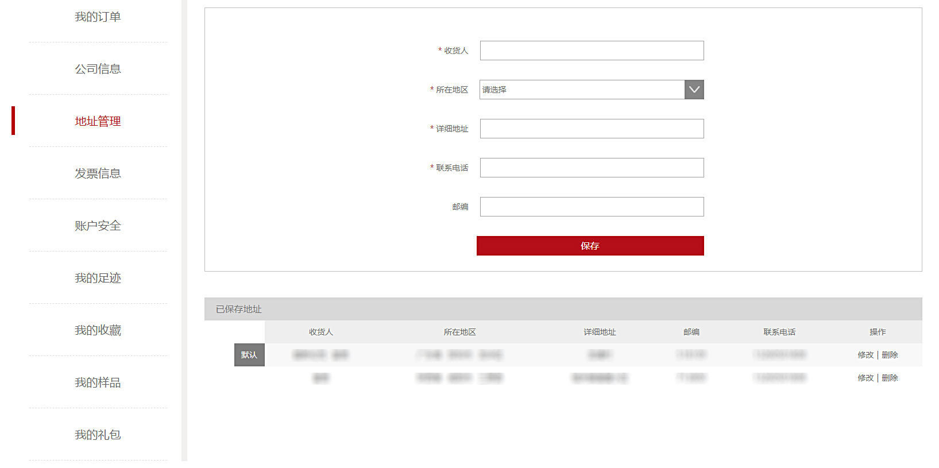Click the 请选择 region select box

tap(581, 90)
